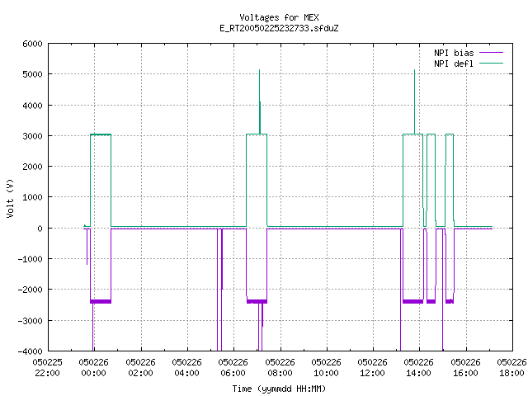Click x-axis label 050226 08:00
The height and width of the screenshot is (396, 528).
[280, 367]
